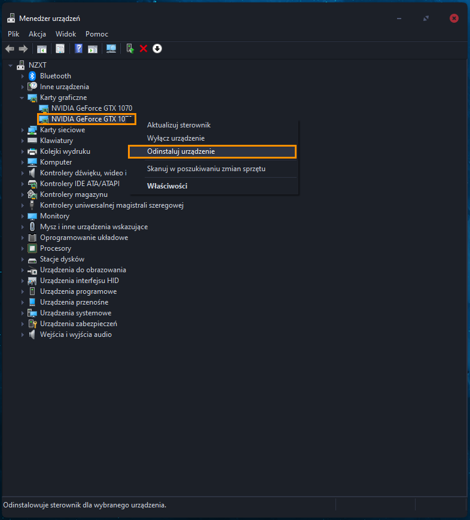This screenshot has height=520, width=470.
Task: Click the Karty graficzne label
Action: click(x=63, y=98)
